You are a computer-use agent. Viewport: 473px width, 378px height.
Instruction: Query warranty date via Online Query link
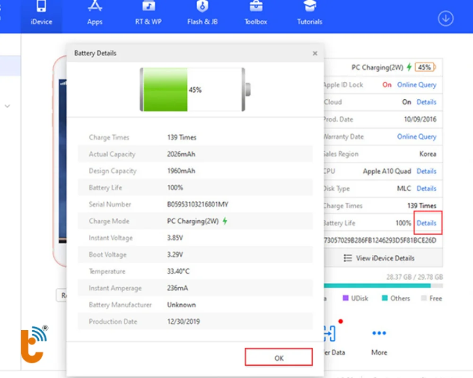417,137
